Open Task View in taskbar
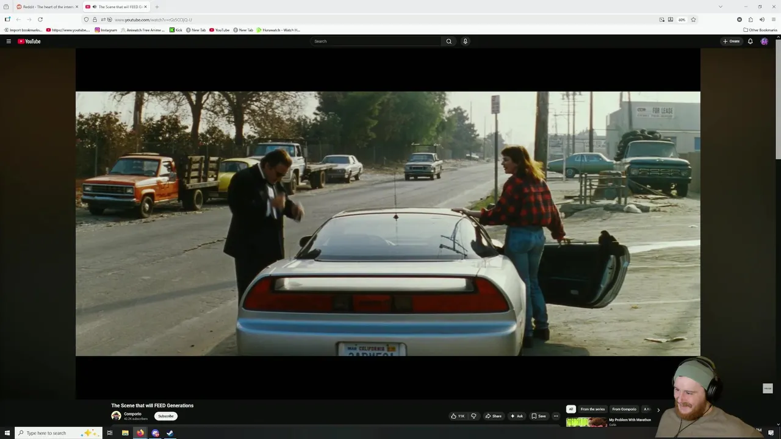781x439 pixels. [110, 433]
